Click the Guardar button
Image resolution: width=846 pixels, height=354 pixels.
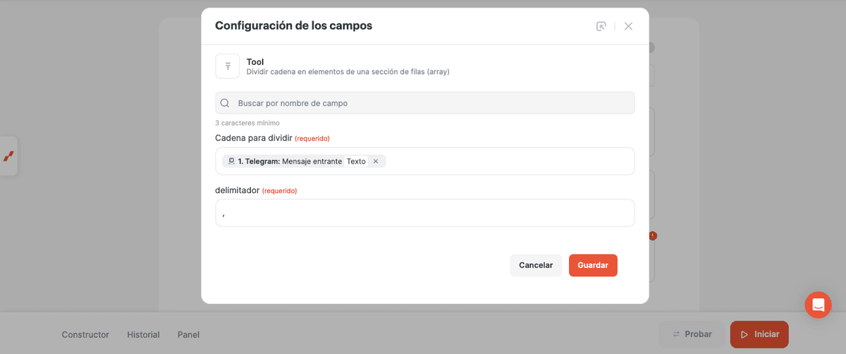pyautogui.click(x=593, y=265)
